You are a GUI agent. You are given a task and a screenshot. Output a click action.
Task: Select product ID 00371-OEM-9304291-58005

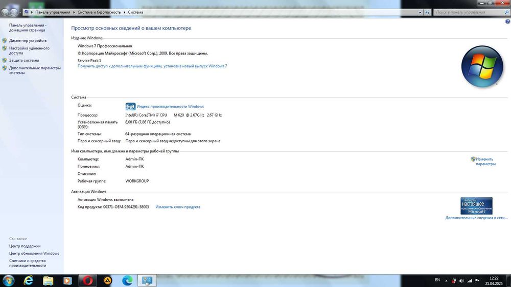126,207
